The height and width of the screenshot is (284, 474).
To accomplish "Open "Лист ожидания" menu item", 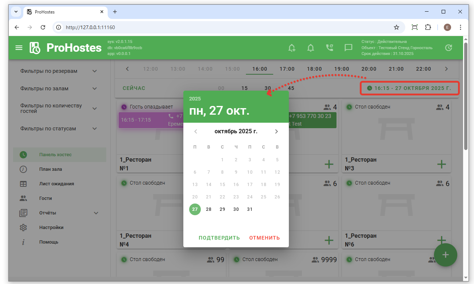I will (56, 184).
